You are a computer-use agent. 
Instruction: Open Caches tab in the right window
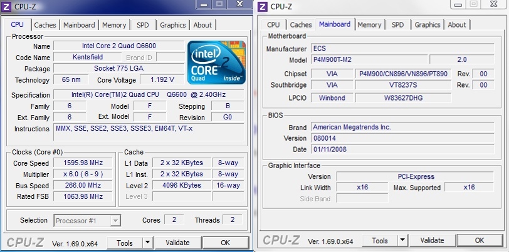[x=301, y=24]
